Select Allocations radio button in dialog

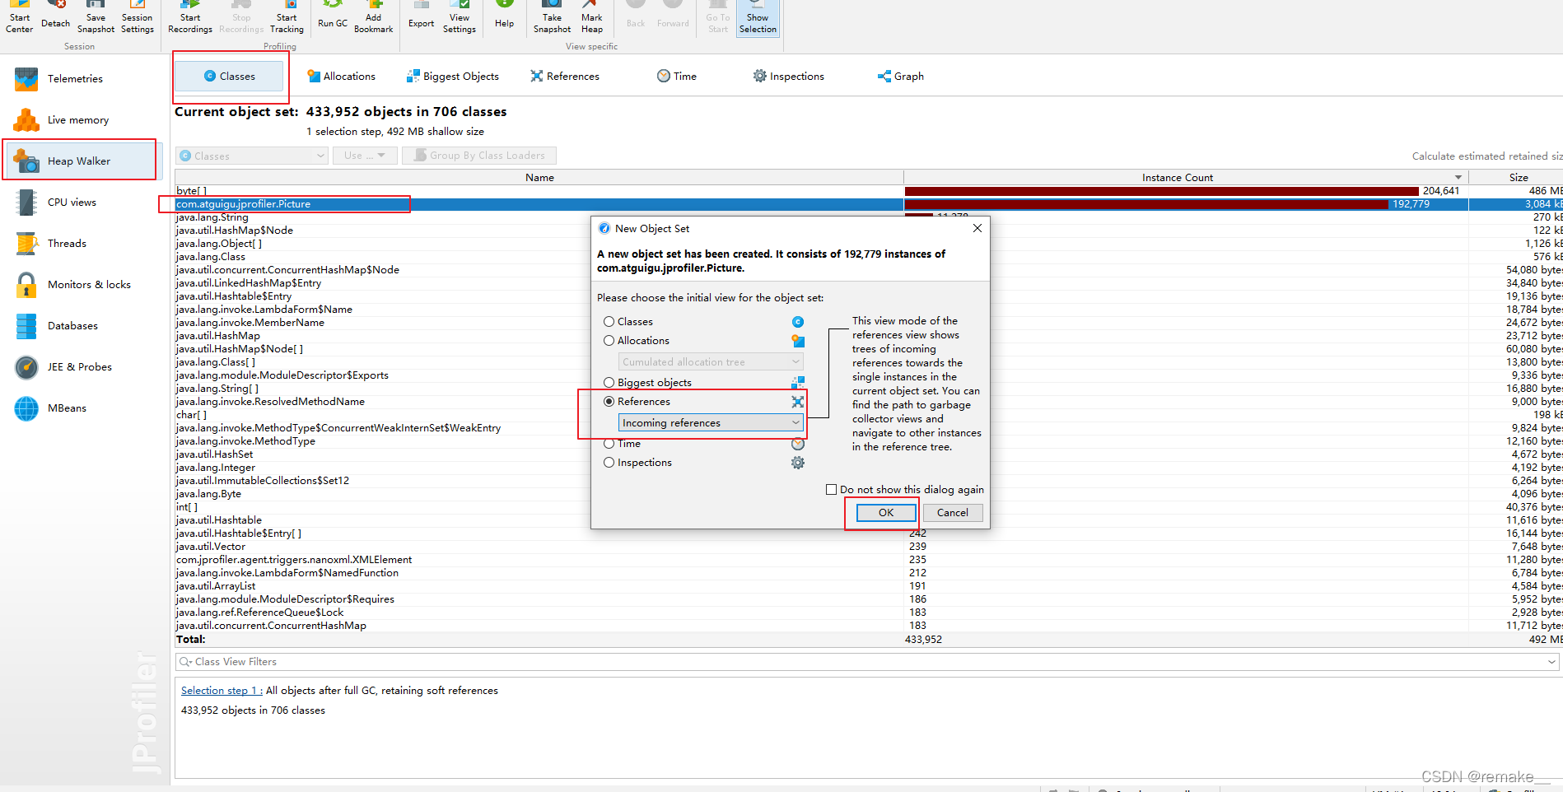pos(609,341)
